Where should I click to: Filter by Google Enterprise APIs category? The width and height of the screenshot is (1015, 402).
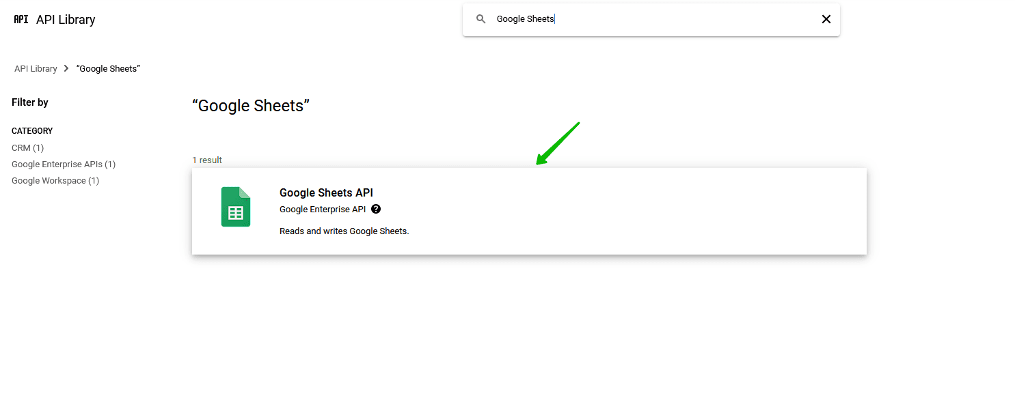64,164
